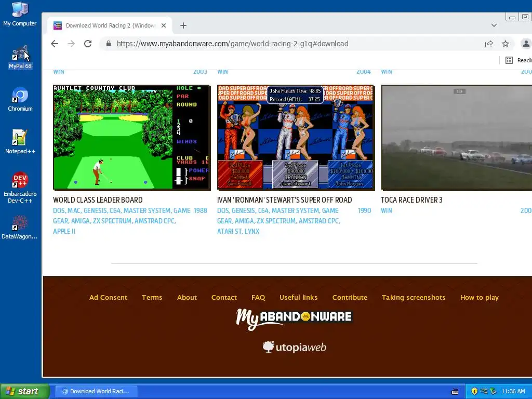Click the 1990 year link

pyautogui.click(x=364, y=210)
